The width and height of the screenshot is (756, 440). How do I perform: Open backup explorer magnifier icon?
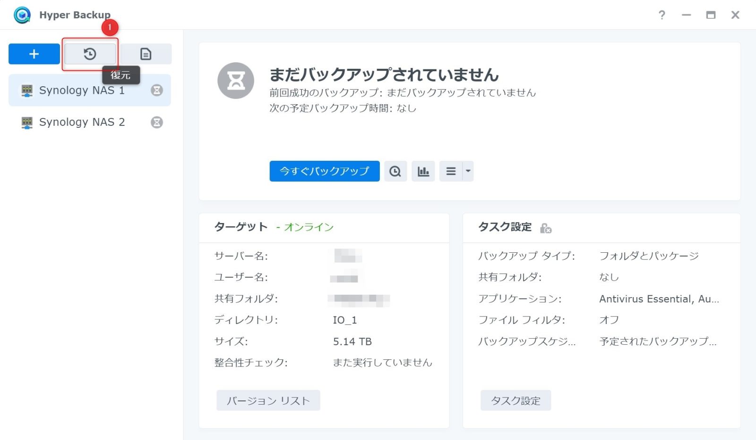point(395,171)
